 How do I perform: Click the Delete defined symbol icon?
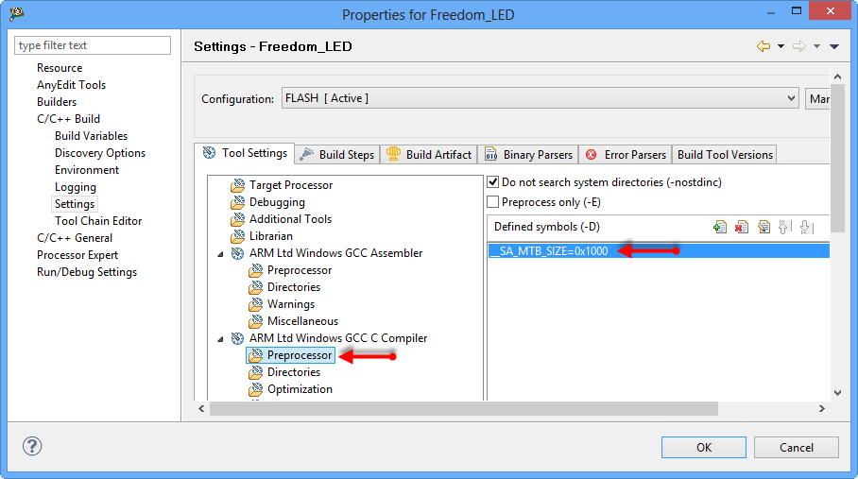tap(742, 227)
